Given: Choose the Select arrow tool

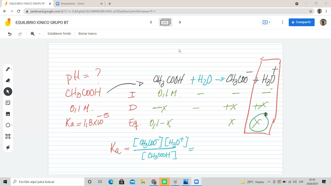Looking at the screenshot, I should pos(8,91).
